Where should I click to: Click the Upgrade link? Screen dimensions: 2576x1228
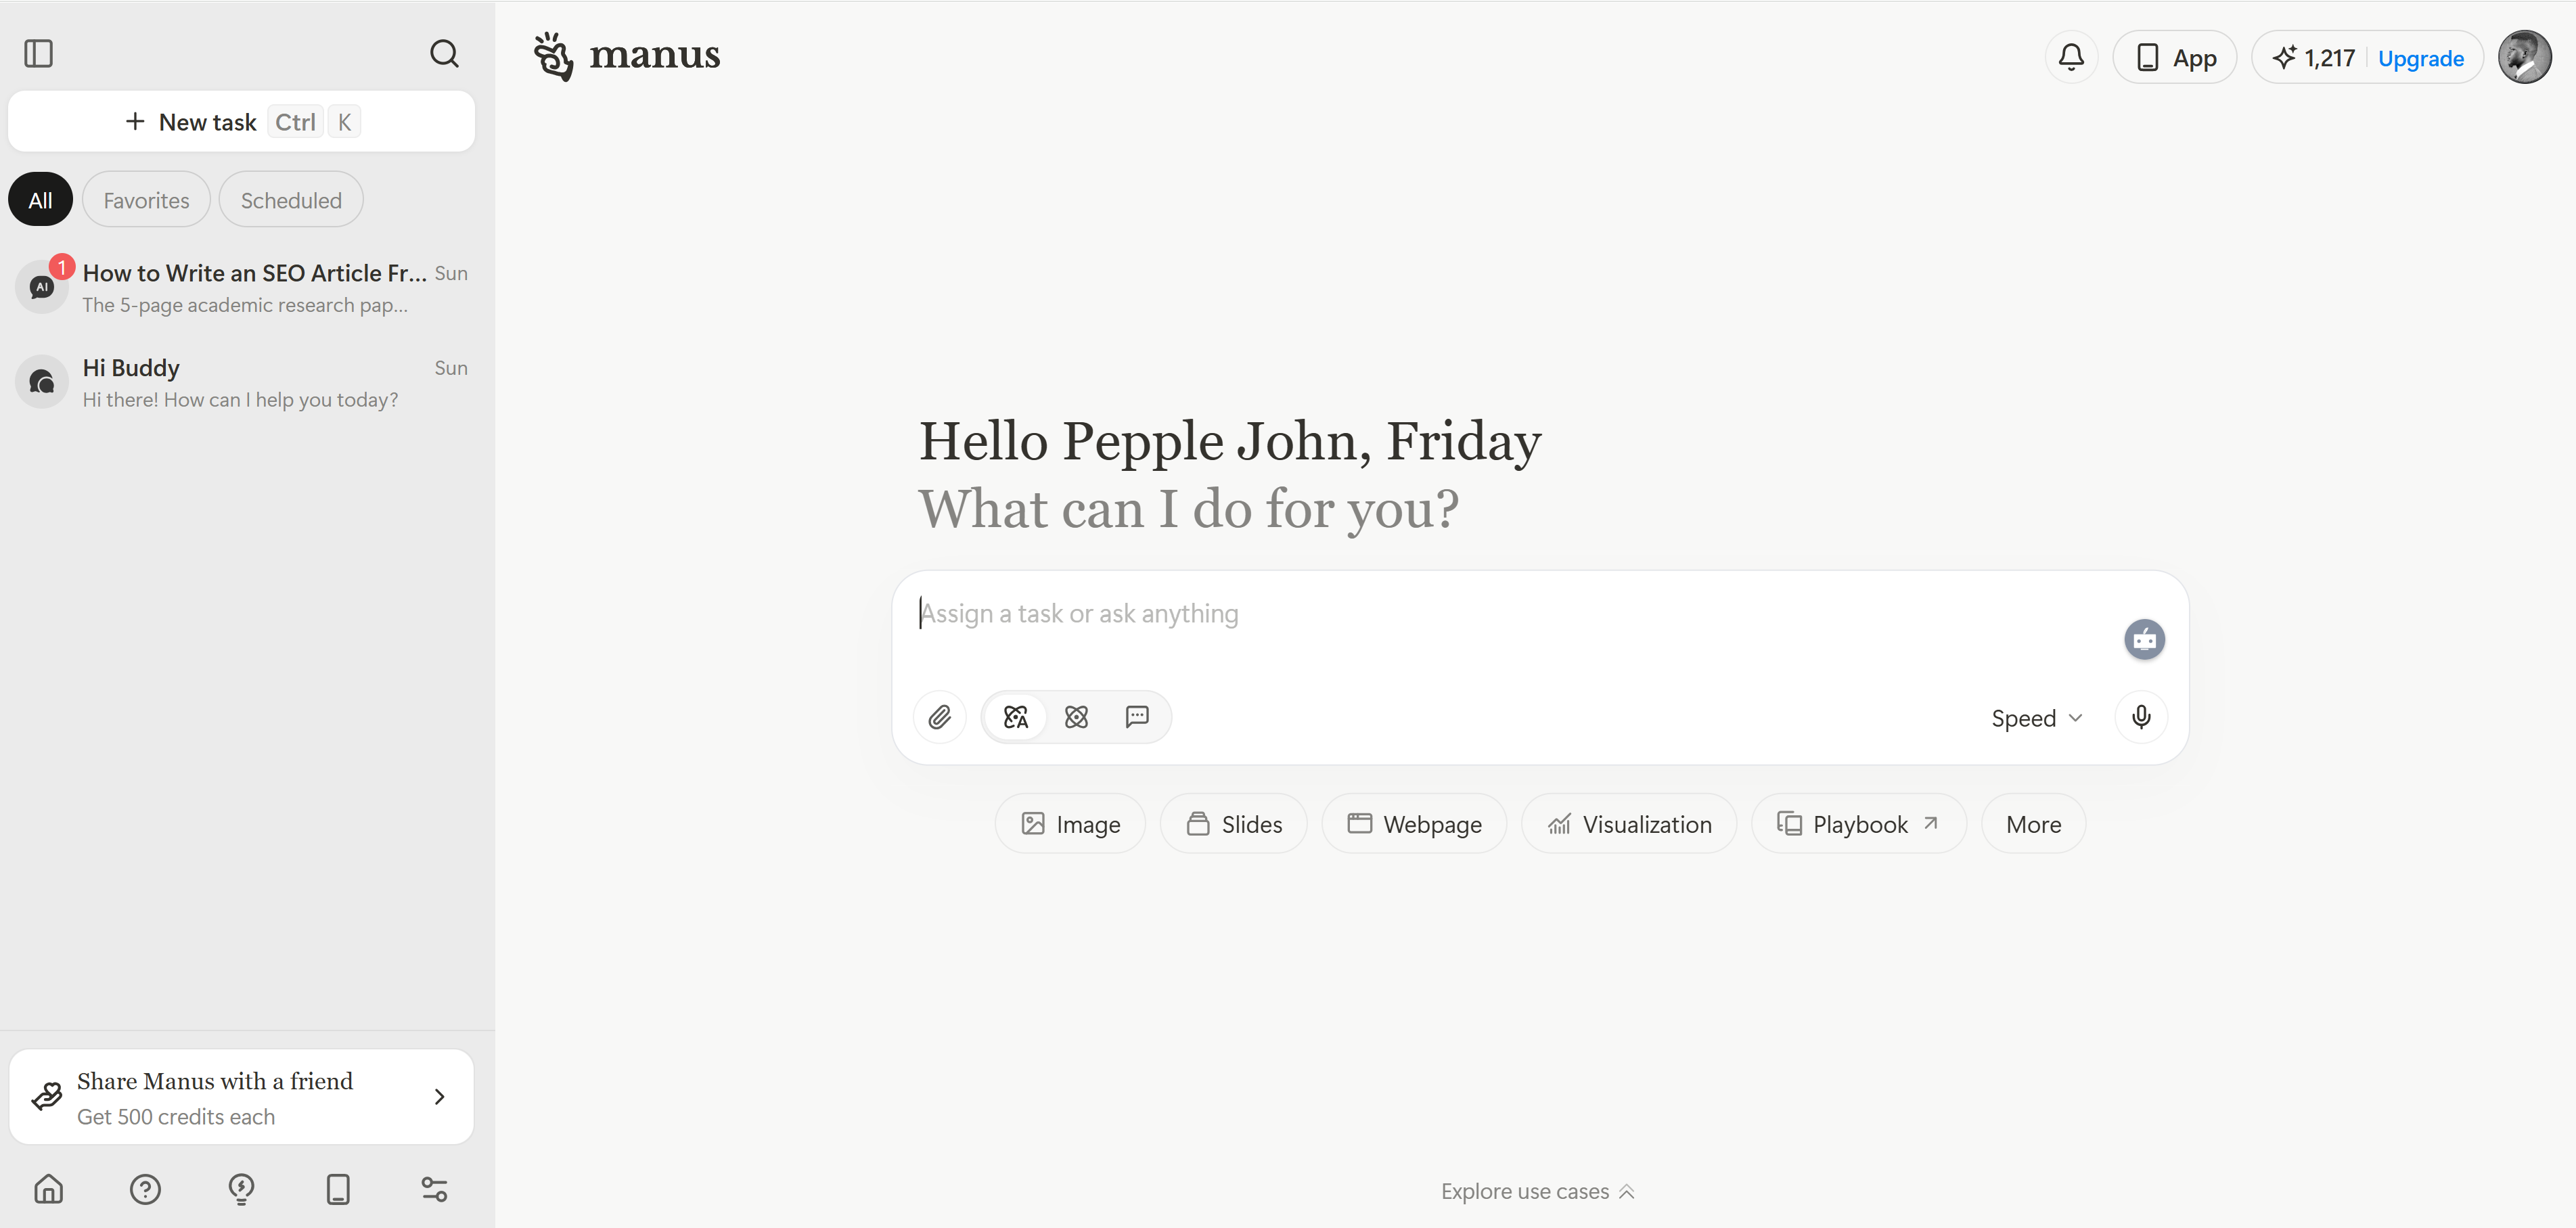[2420, 58]
